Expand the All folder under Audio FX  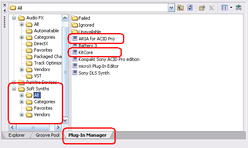pos(21,24)
